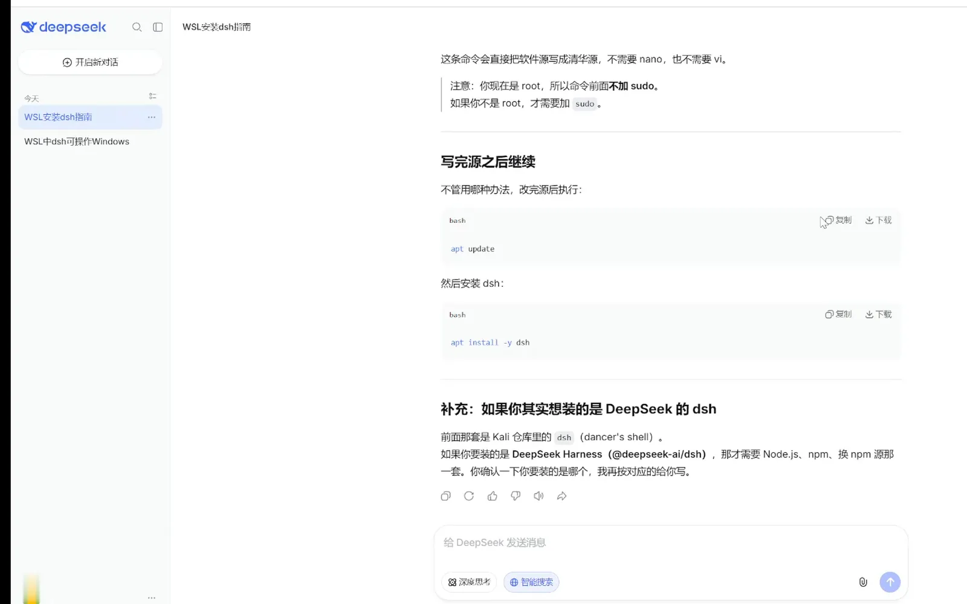967x604 pixels.
Task: Click the apt install -y dsh command text
Action: 490,342
